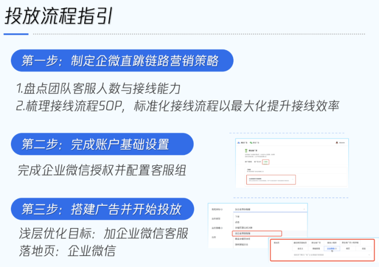Click the info icon beside 优化目标 label
The width and height of the screenshot is (379, 267).
[222, 210]
